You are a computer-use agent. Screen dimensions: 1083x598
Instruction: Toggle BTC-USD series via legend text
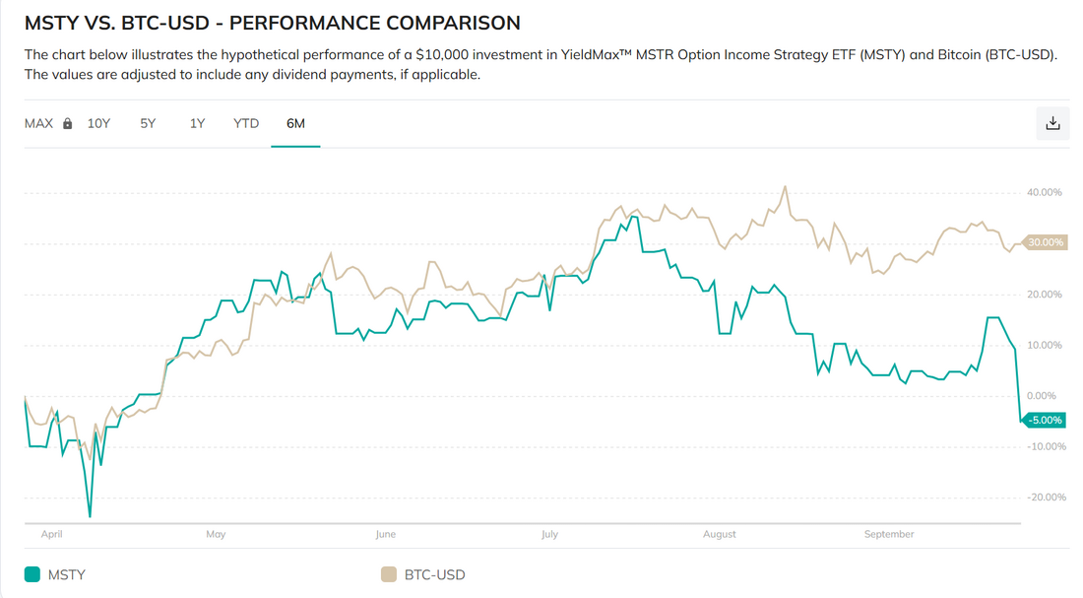434,574
